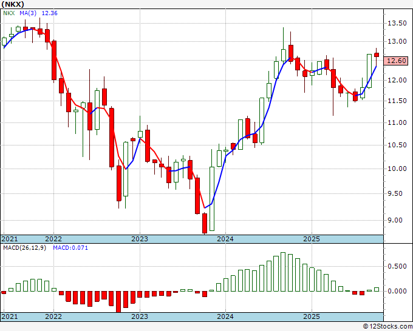Image resolution: width=413 pixels, height=331 pixels.
Task: Click the 13.00 price axis label
Action: [x=397, y=41]
